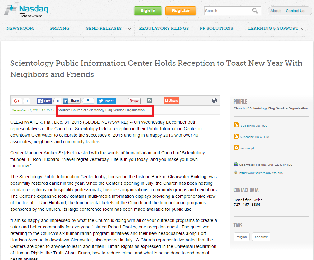314x260 pixels.
Task: Click the printer icon to print
Action: (214, 100)
